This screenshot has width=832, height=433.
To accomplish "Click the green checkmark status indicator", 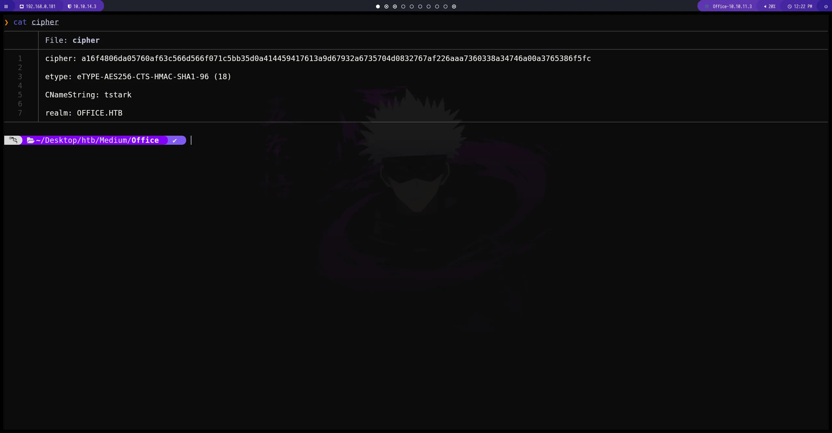I will 174,140.
